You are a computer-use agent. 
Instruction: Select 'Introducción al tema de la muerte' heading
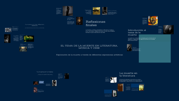(137, 32)
